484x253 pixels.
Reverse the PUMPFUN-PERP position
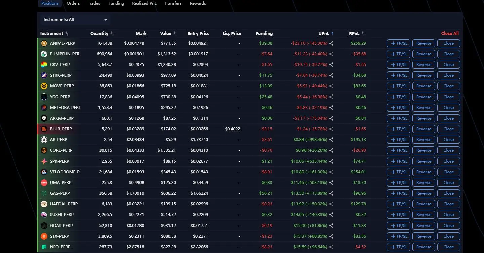pos(424,54)
